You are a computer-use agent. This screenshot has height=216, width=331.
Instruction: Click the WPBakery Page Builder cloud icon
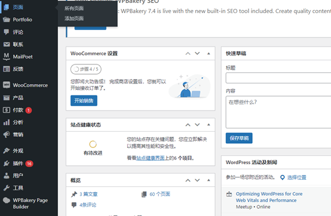click(x=7, y=200)
